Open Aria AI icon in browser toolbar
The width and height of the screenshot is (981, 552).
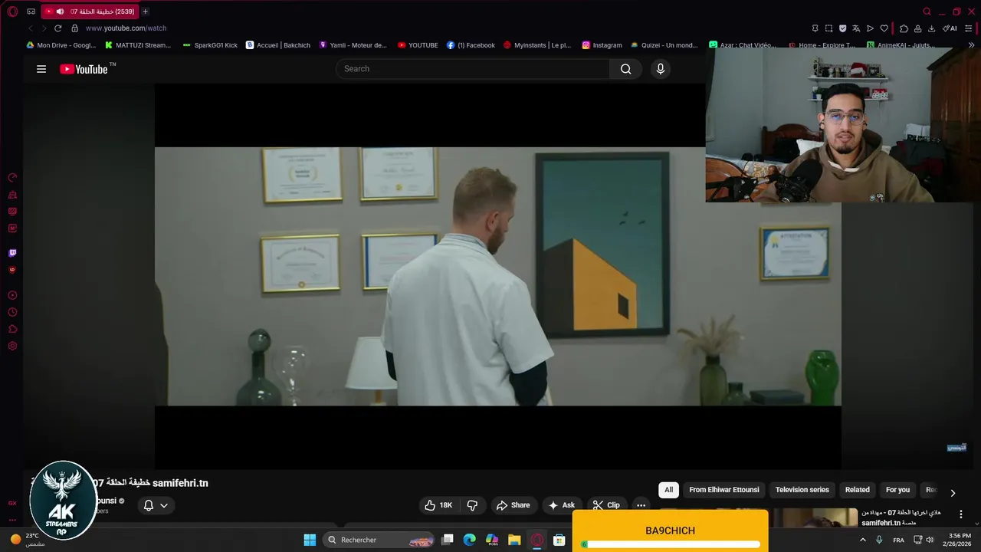click(950, 28)
